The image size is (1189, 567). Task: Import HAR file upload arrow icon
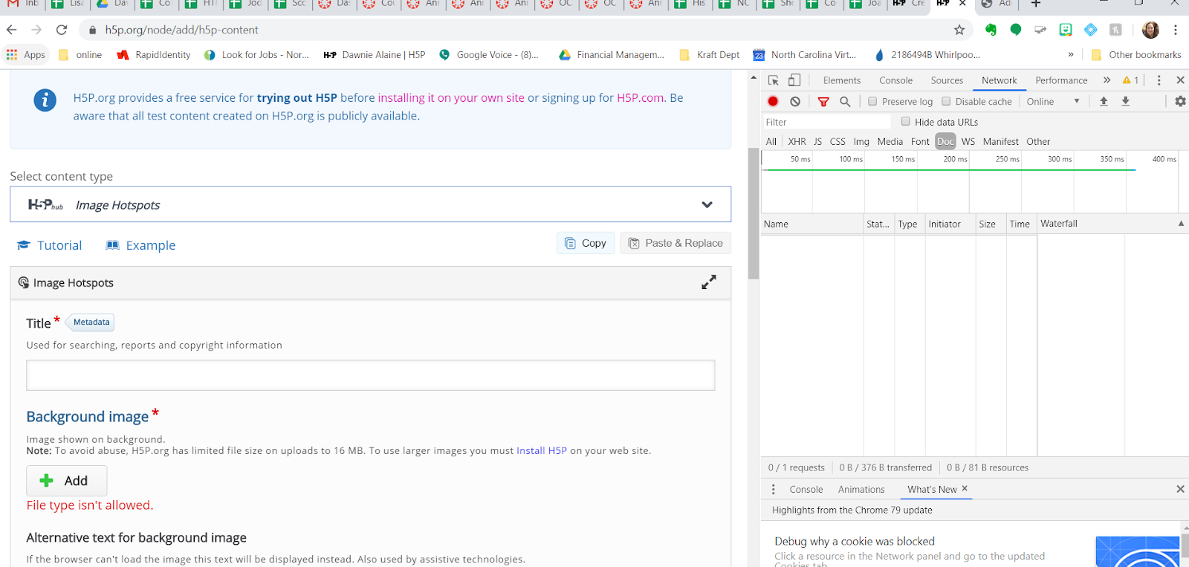click(x=1104, y=101)
